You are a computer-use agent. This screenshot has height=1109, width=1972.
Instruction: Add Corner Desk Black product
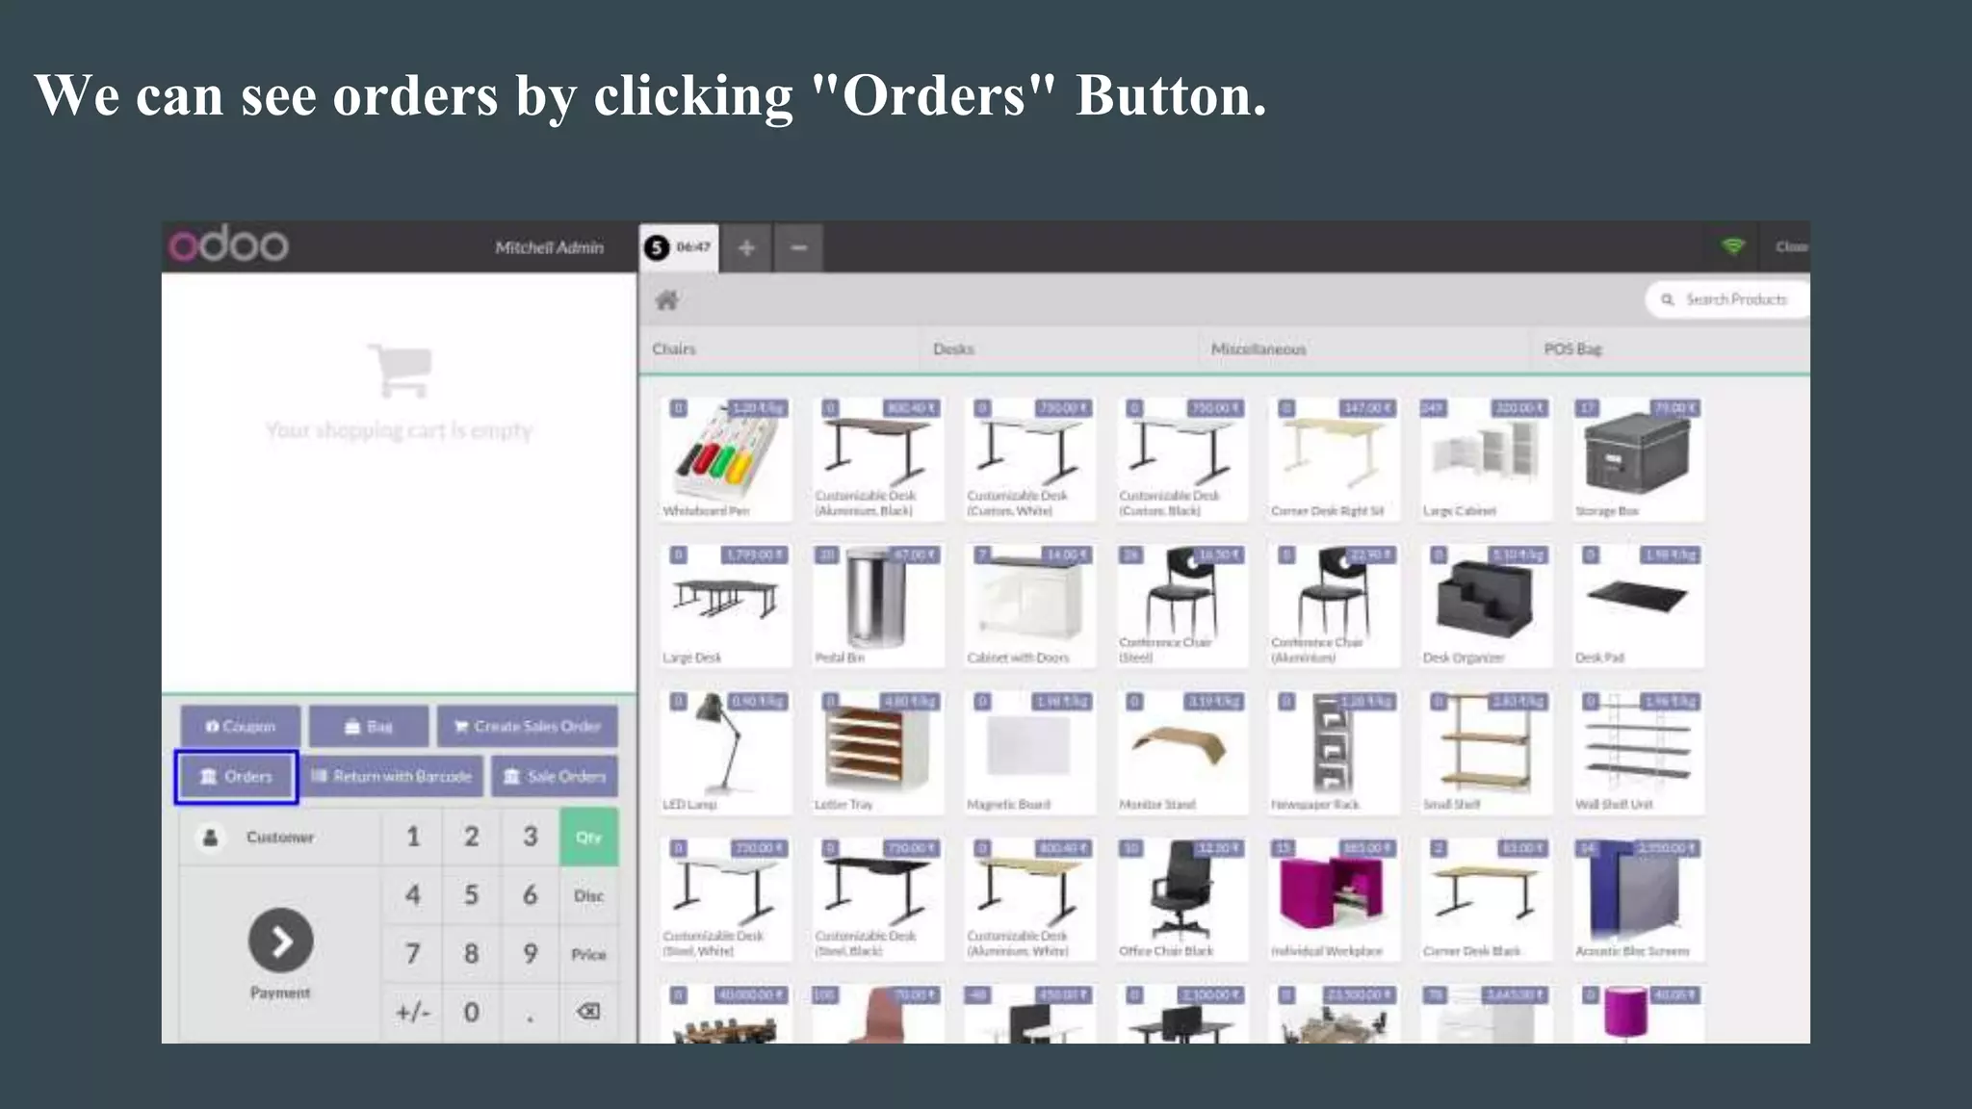coord(1486,898)
